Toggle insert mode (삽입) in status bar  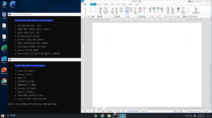pyautogui.click(x=123, y=112)
